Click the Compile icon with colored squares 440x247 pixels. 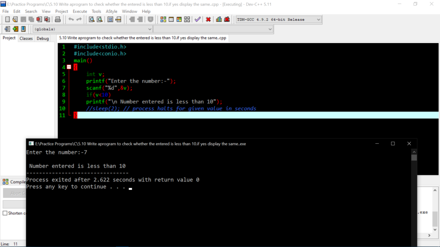click(x=163, y=19)
